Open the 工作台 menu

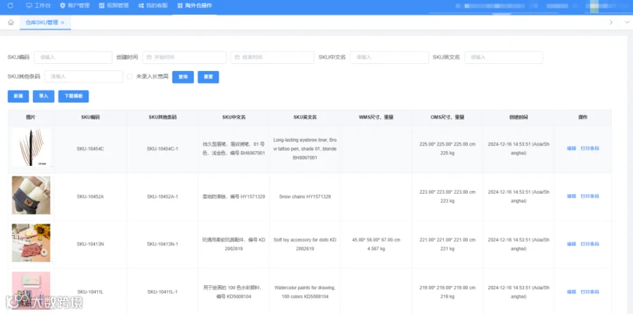(39, 6)
